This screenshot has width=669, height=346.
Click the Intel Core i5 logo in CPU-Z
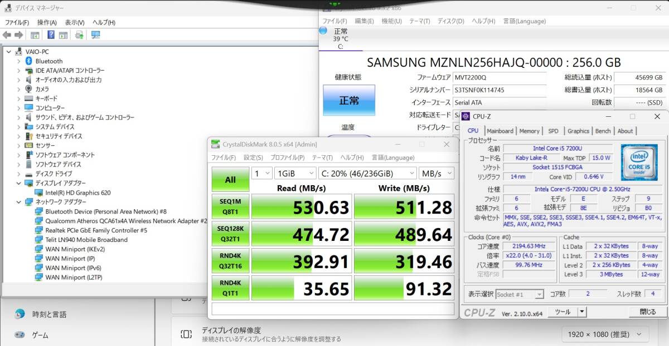pyautogui.click(x=639, y=162)
